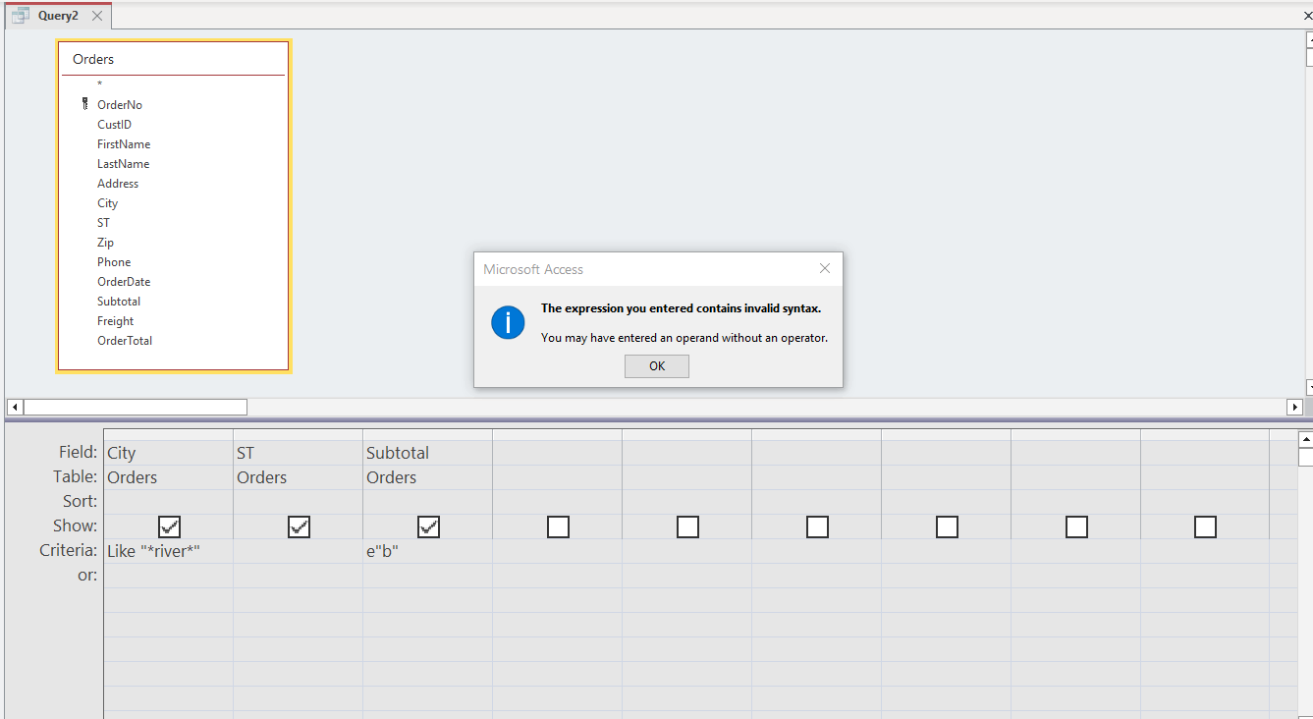The image size is (1313, 719).
Task: Click the OrderNo primary key icon
Action: tap(85, 104)
